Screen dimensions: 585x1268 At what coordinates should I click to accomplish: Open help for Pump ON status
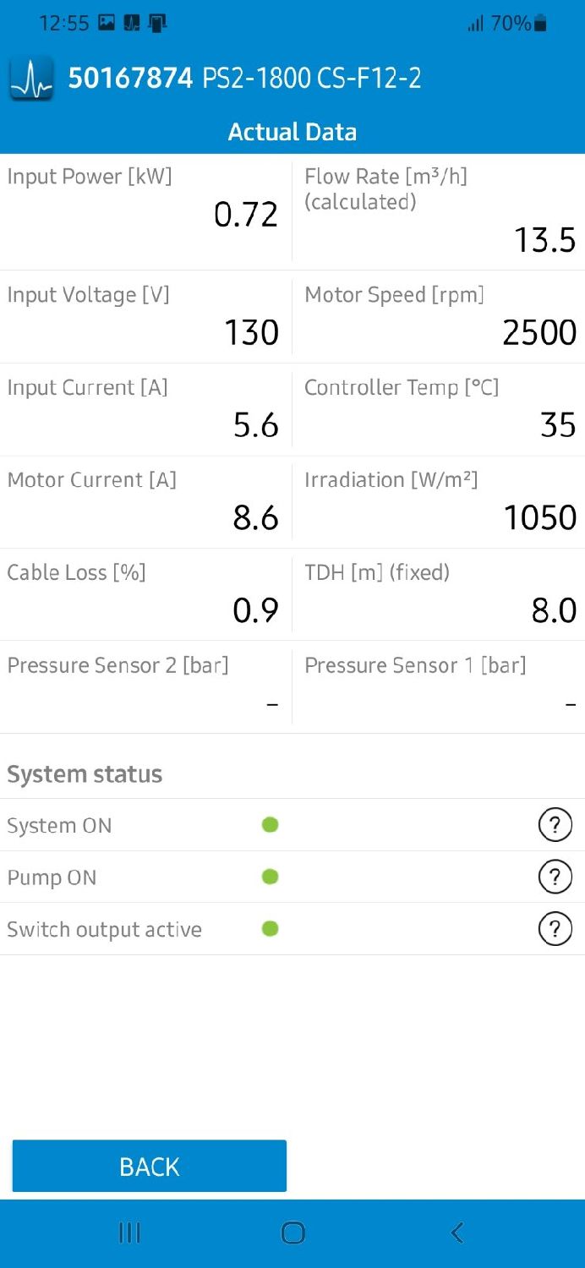click(x=555, y=877)
